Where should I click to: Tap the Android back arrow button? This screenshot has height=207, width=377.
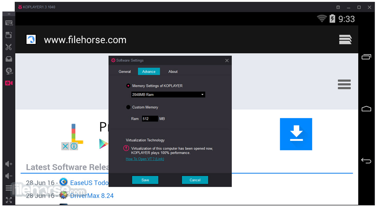point(366,160)
